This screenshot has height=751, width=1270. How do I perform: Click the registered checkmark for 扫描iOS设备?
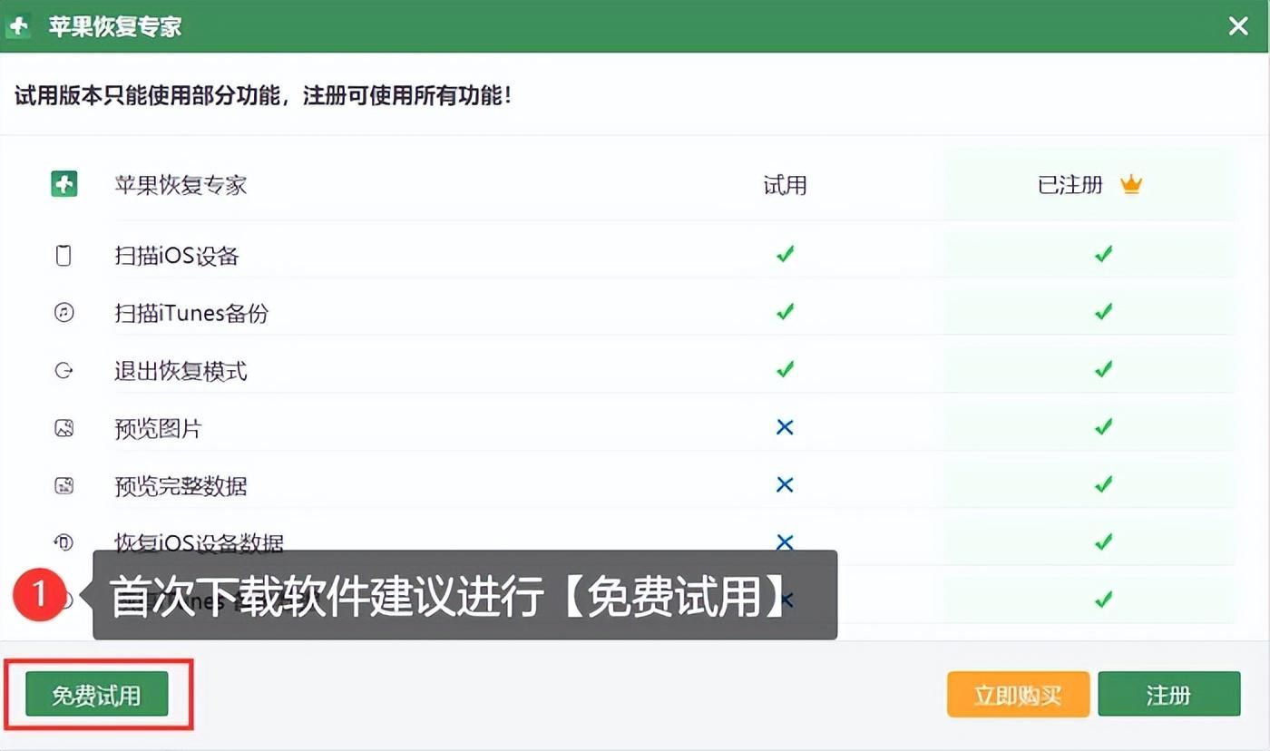[1104, 255]
